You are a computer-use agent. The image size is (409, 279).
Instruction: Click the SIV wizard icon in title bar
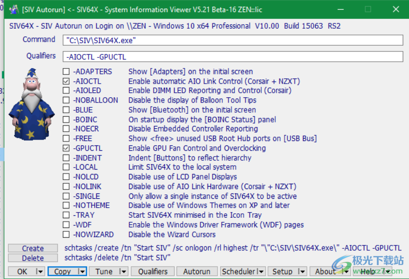14,10
